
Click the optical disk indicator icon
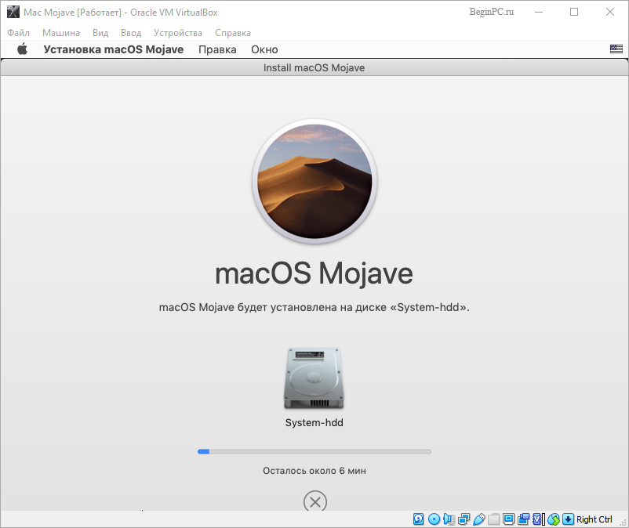[434, 519]
